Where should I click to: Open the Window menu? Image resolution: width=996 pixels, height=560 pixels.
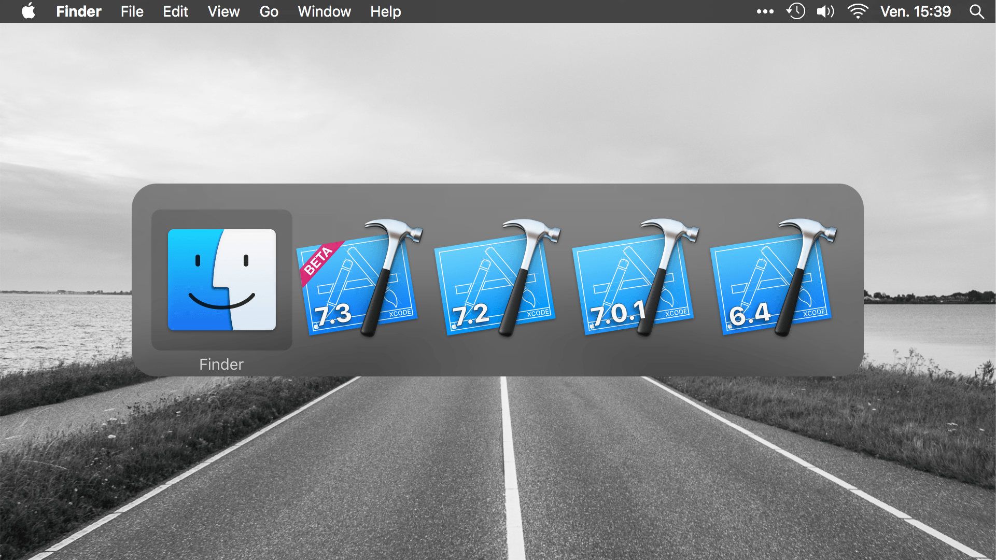click(x=324, y=11)
